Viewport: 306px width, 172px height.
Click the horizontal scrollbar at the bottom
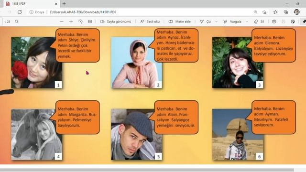point(147,170)
